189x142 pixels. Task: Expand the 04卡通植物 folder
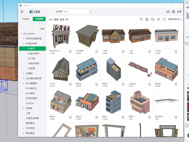pos(24,83)
